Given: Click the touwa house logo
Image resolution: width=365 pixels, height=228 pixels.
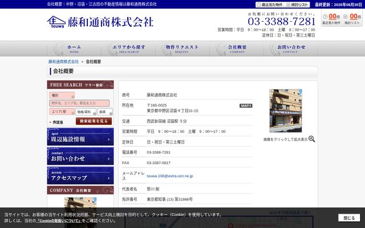Looking at the screenshot, I should (x=56, y=22).
